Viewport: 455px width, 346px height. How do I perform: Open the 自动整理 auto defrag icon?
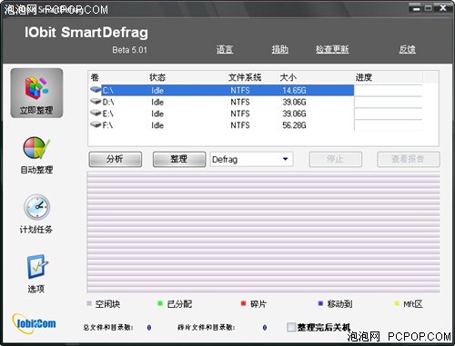(x=36, y=148)
